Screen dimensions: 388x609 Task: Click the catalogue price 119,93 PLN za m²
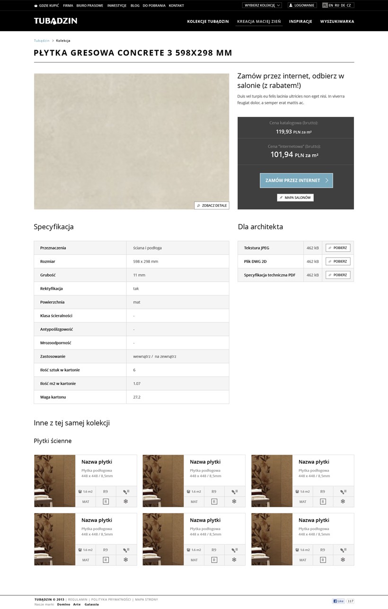[x=294, y=132]
